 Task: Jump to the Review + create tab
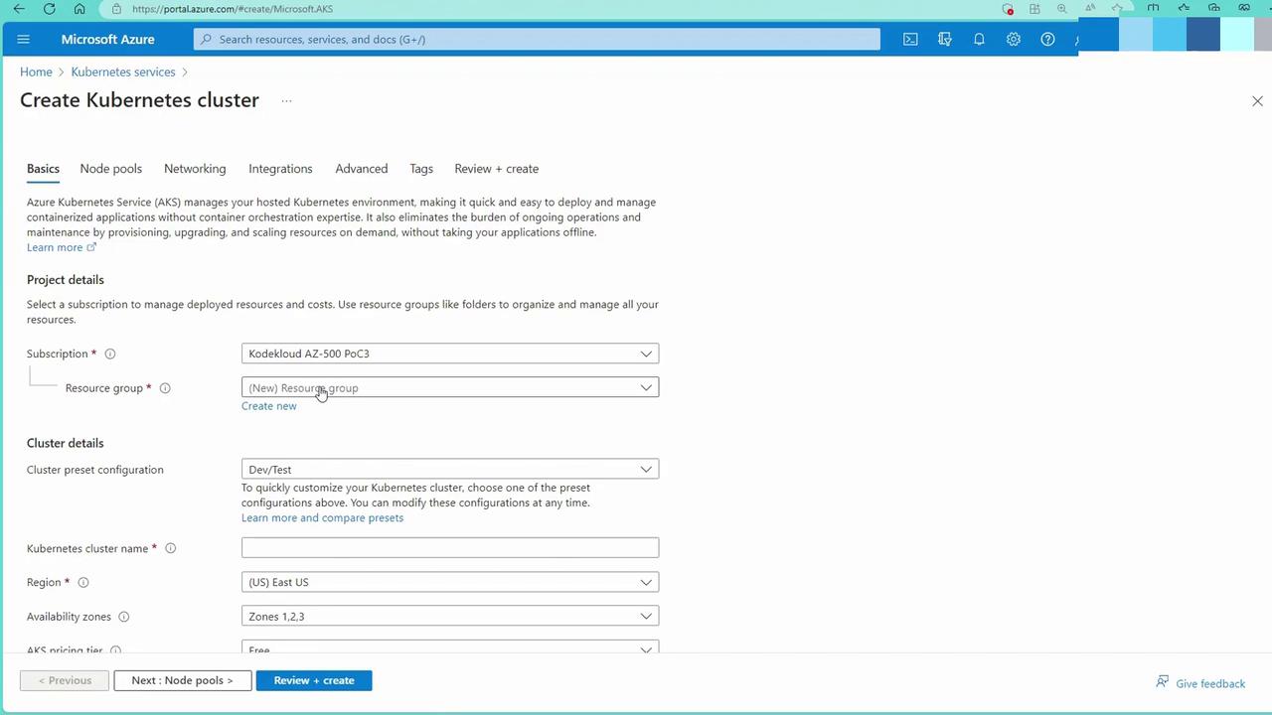tap(497, 169)
